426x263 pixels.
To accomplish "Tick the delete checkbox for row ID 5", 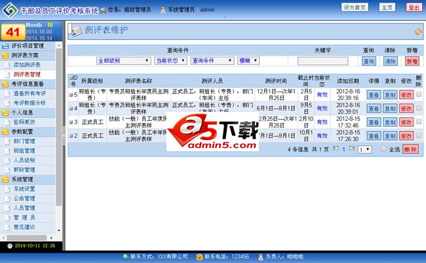I will [x=419, y=94].
